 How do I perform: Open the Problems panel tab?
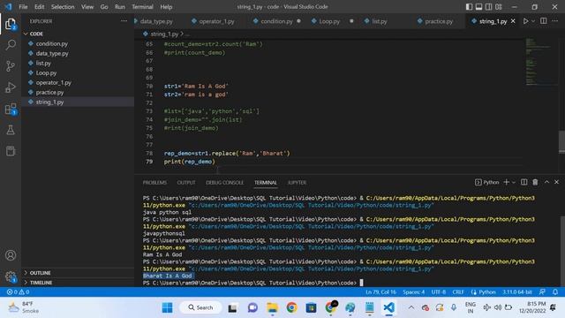154,183
